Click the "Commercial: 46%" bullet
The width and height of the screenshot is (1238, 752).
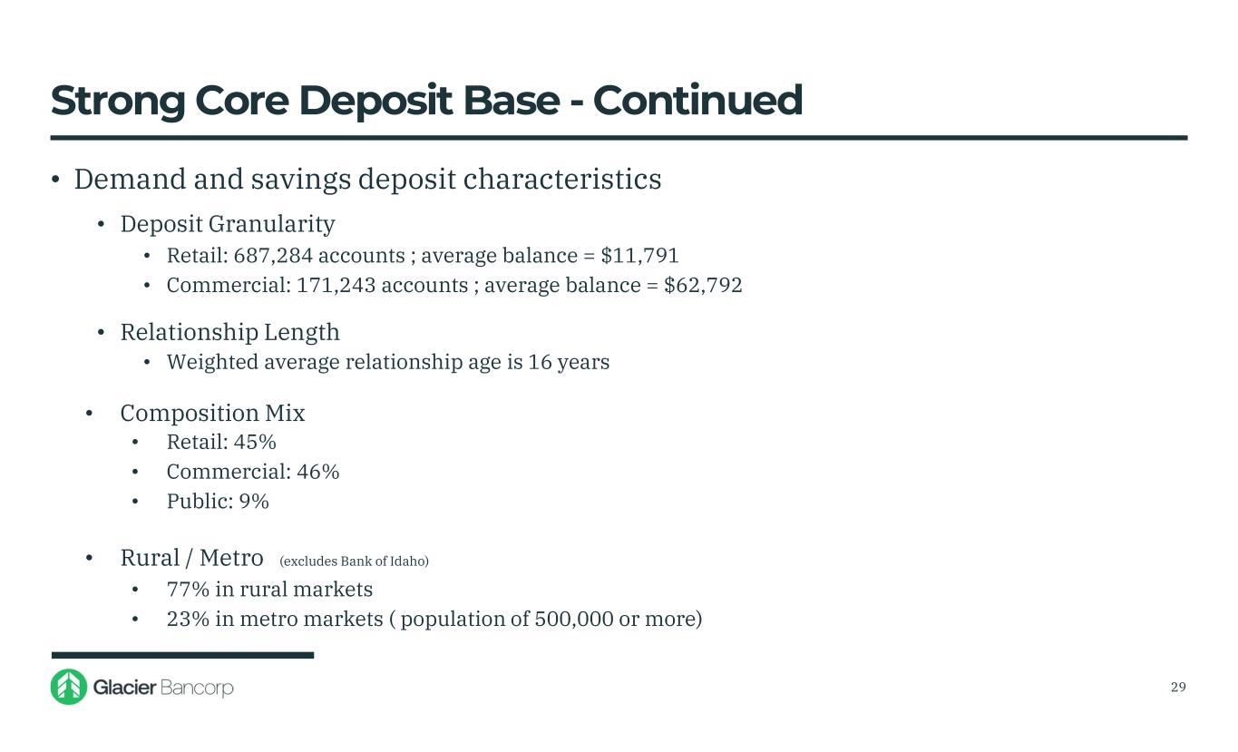tap(253, 472)
